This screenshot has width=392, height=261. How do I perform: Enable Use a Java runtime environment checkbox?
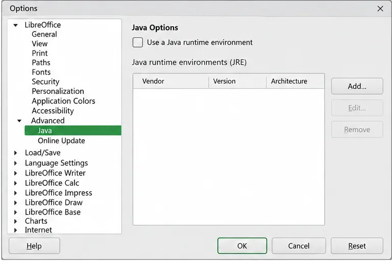[x=137, y=42]
